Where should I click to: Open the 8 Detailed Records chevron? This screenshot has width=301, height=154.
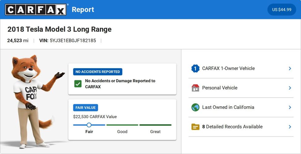click(x=290, y=127)
